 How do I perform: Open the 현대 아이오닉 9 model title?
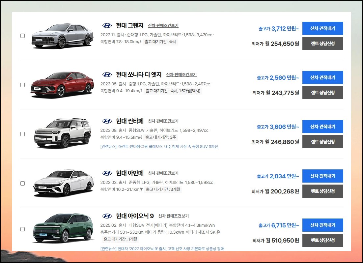pyautogui.click(x=135, y=216)
